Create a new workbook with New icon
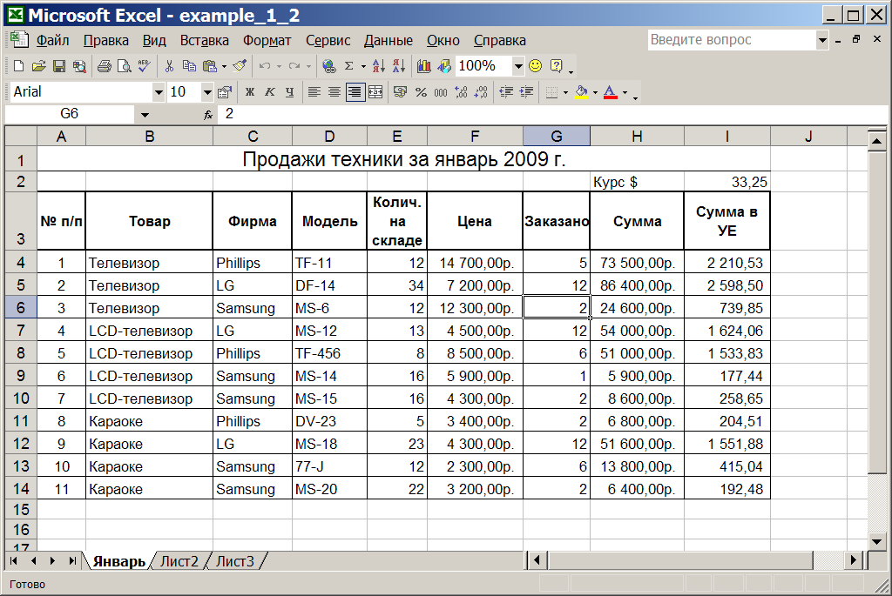This screenshot has width=892, height=596. [18, 66]
